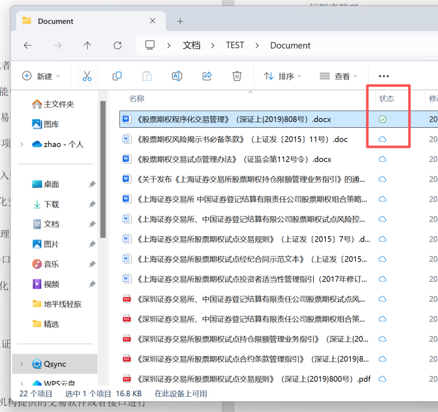Click the sidebar vertical scrollbar
This screenshot has height=412, width=438.
tap(103, 169)
